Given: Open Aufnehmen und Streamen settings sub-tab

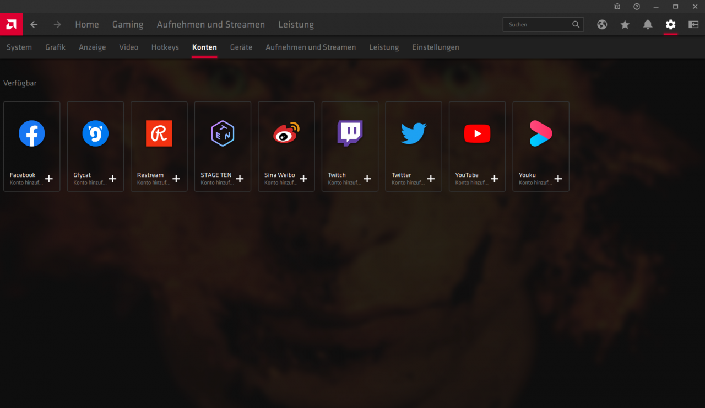Looking at the screenshot, I should tap(311, 47).
